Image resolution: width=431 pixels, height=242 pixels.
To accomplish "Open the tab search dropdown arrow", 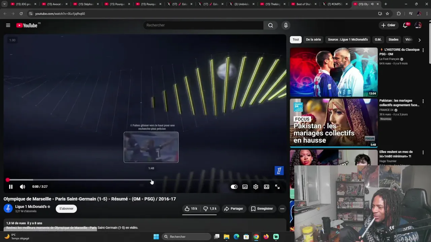I will tap(4, 4).
